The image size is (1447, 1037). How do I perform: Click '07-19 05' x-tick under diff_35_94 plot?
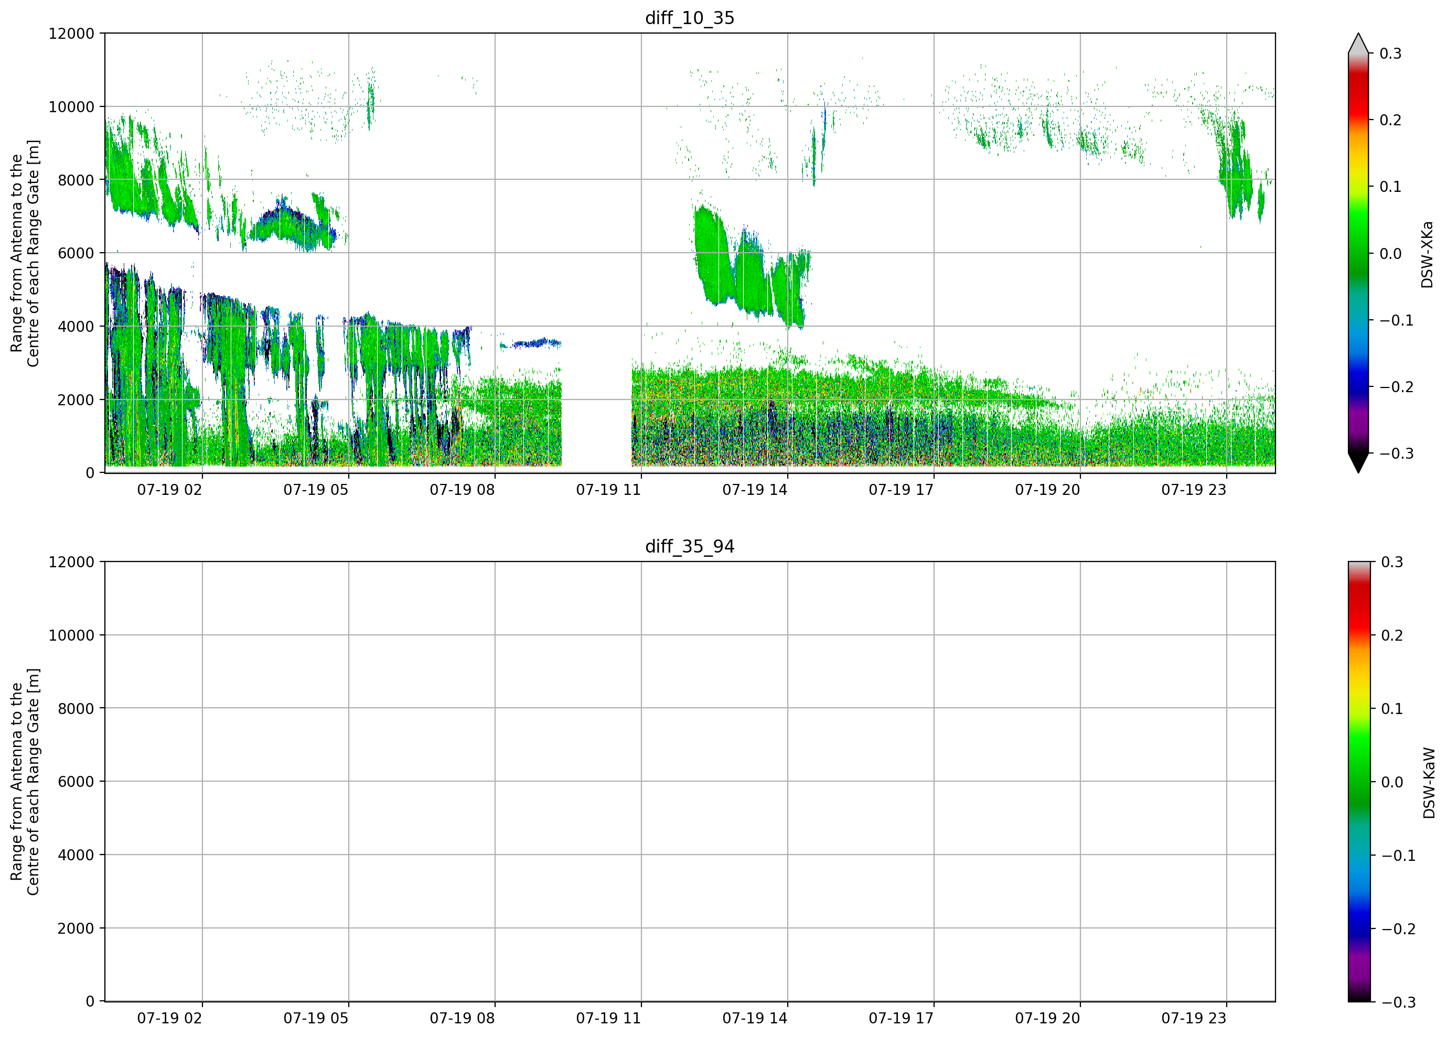coord(316,1019)
